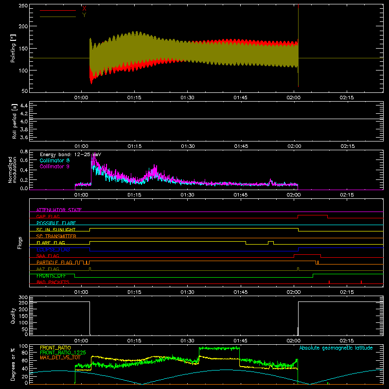Click the olive Y legend line
Screen dimensions: 389x389
58,17
